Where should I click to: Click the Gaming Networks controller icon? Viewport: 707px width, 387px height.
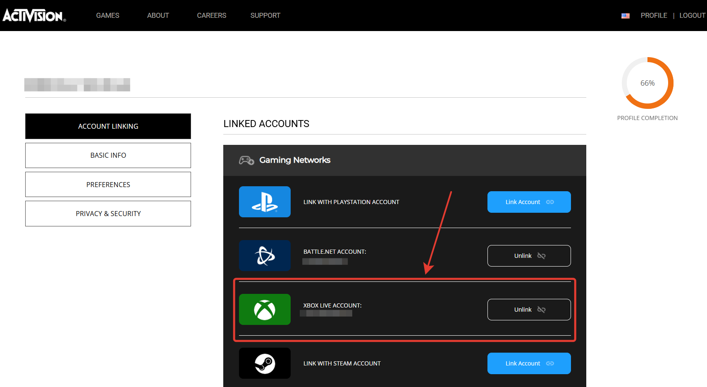(x=246, y=160)
